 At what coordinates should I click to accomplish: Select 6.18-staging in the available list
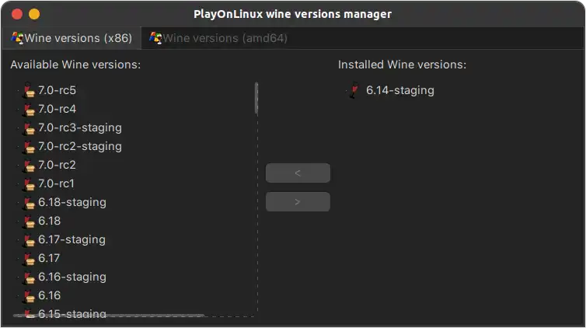coord(72,203)
